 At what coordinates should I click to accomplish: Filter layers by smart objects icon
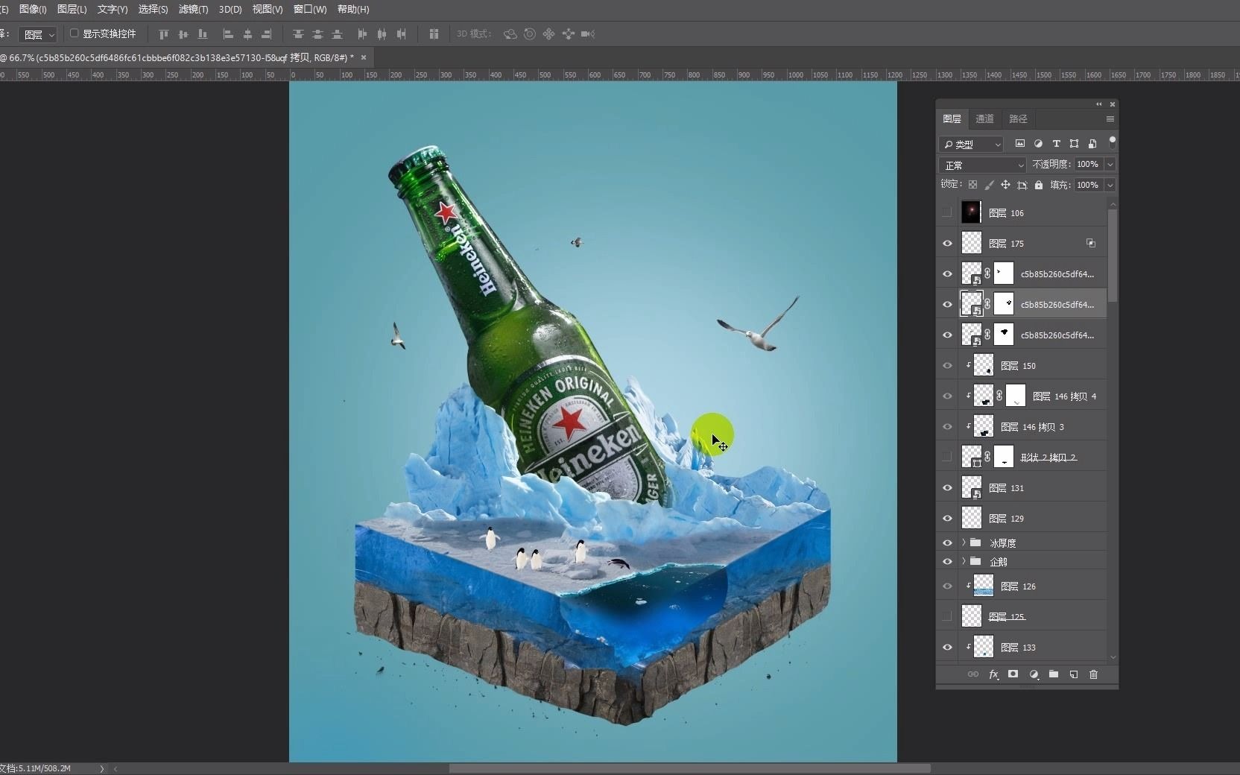(1092, 144)
